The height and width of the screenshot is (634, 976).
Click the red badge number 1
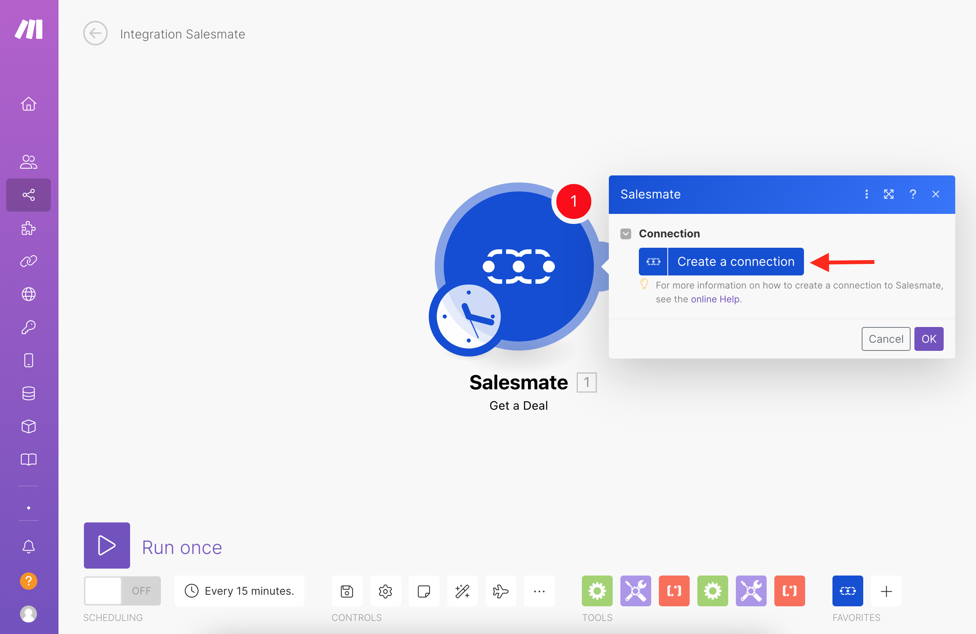point(573,201)
